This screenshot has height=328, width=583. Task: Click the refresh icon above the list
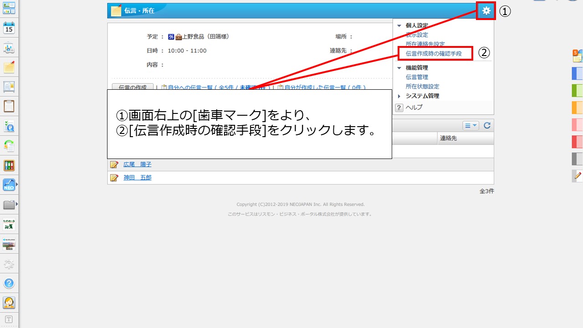pyautogui.click(x=487, y=126)
